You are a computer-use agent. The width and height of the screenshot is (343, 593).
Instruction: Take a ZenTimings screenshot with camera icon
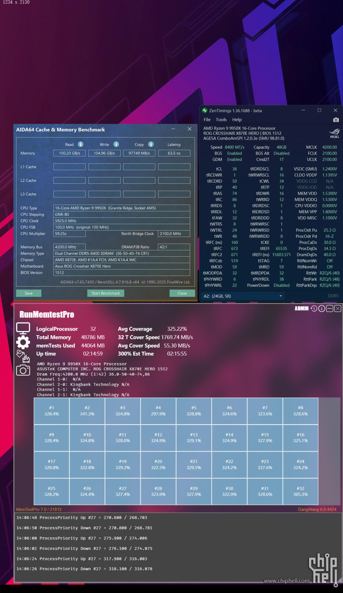coord(336,120)
